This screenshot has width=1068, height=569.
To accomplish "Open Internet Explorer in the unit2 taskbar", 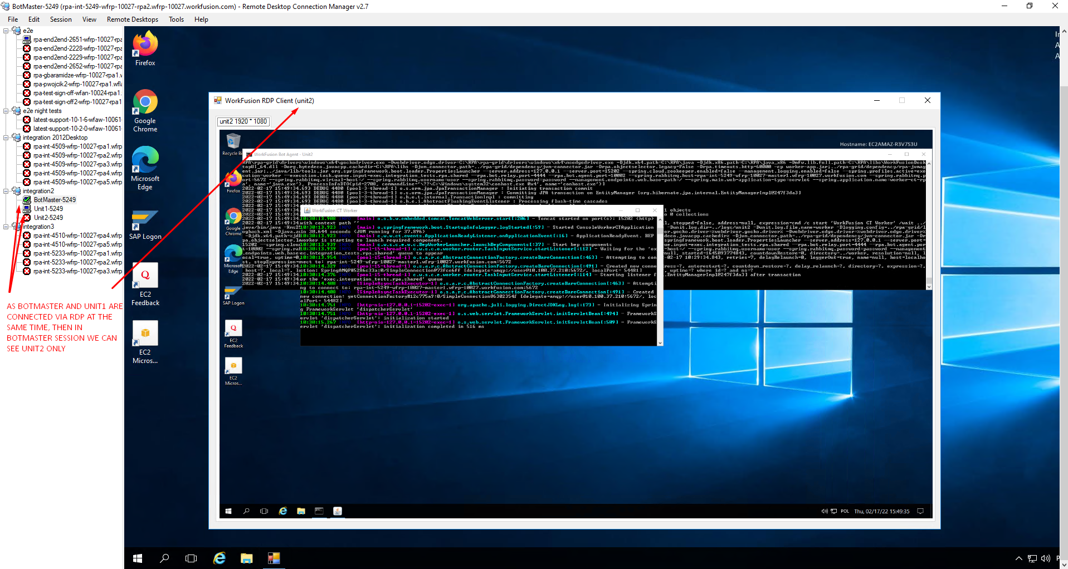I will 283,511.
